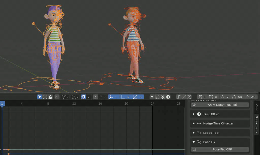Toggle the Scale (S) channel filter
Screen dimensions: 260x155
pos(138,97)
